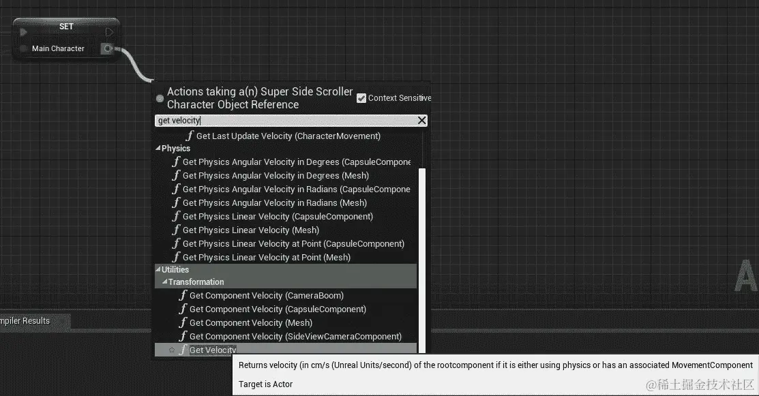
Task: Select Get Component Velocity (Mesh)
Action: pyautogui.click(x=251, y=322)
